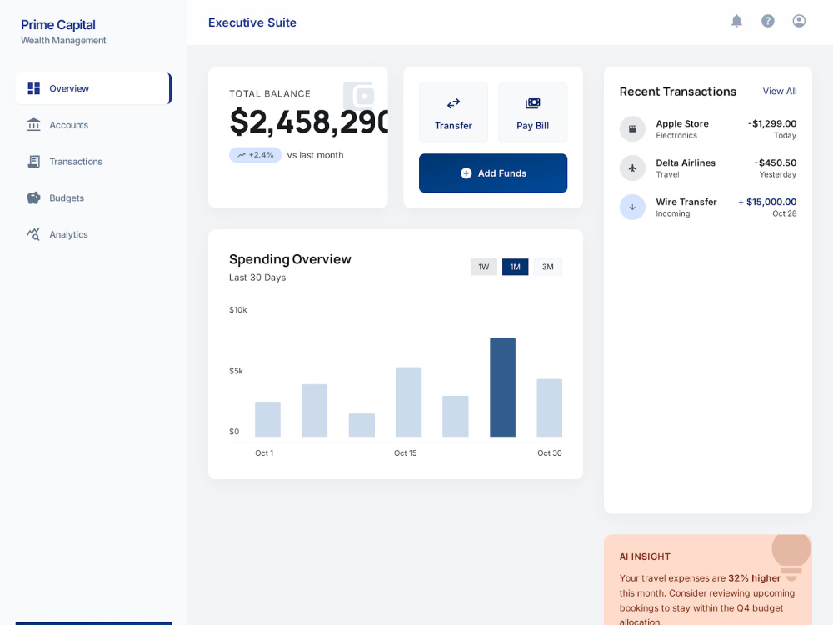Select the spending bar above Oct 15
The height and width of the screenshot is (625, 833).
tap(408, 402)
